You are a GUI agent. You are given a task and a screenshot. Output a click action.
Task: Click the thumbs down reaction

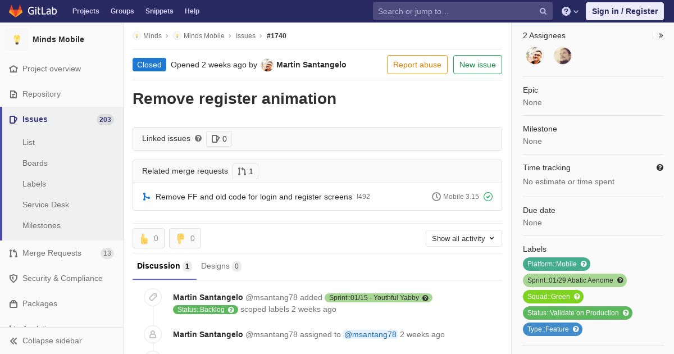point(185,238)
